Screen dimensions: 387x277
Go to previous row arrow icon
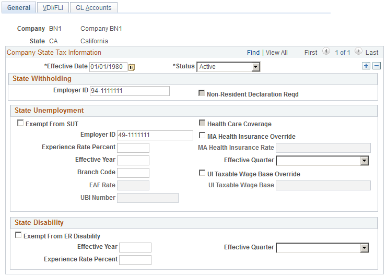click(x=326, y=51)
